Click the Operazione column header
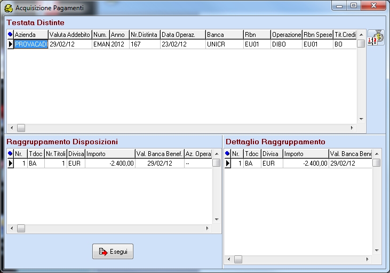This screenshot has width=390, height=273. coord(286,34)
